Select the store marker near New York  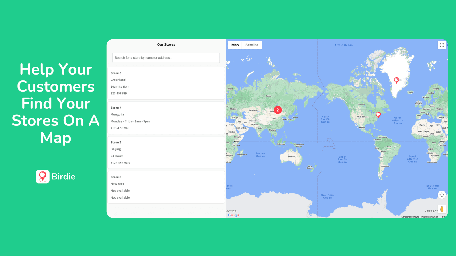click(378, 114)
